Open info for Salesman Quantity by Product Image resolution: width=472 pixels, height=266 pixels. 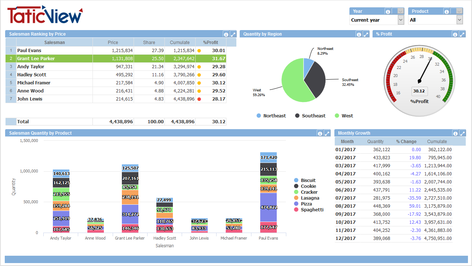click(x=320, y=134)
